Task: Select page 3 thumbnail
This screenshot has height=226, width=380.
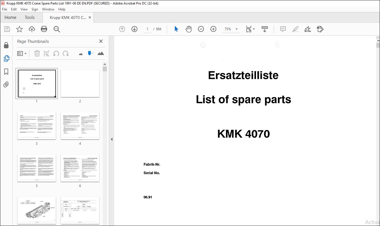Action: [x=37, y=126]
